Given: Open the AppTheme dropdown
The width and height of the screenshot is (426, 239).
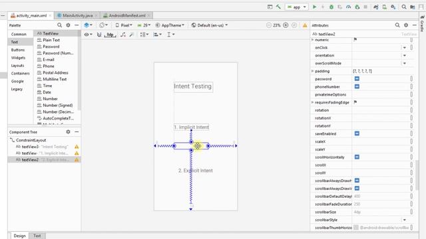Looking at the screenshot, I should coord(170,25).
